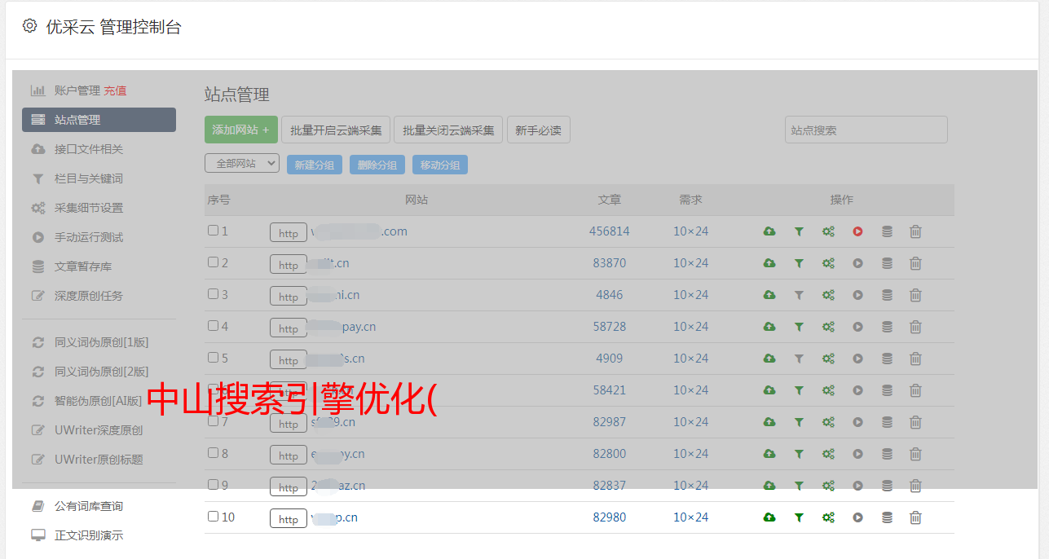Screen dimensions: 1049x559
Task: Click play icon in row 2
Action: [x=857, y=263]
